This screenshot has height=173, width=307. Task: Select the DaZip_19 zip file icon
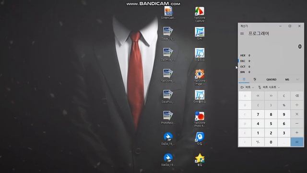tap(168, 138)
